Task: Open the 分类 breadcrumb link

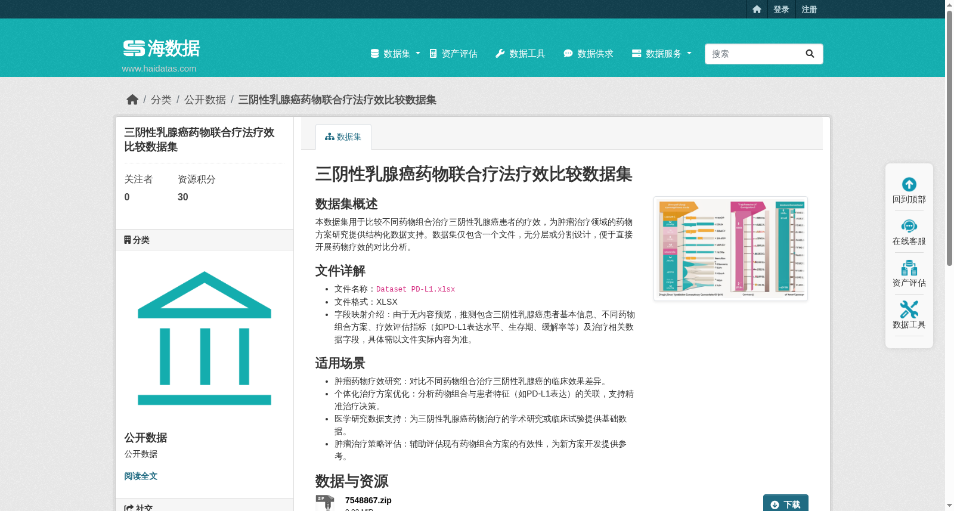Action: 161,100
